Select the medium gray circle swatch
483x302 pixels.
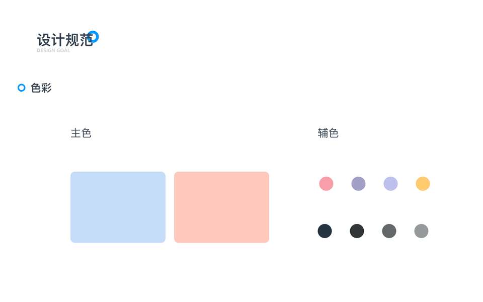point(389,231)
